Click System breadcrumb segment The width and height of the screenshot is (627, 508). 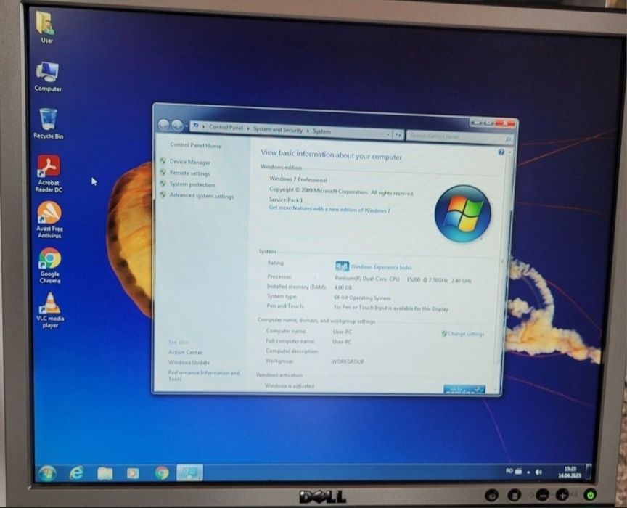pos(321,131)
